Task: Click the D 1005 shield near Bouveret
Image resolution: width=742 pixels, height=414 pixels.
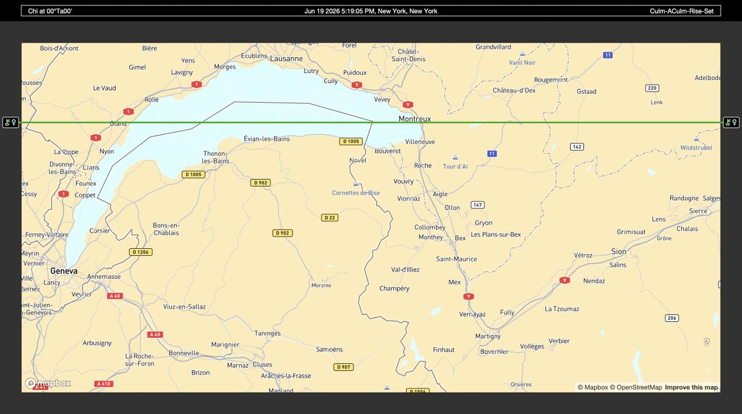Action: pyautogui.click(x=350, y=142)
